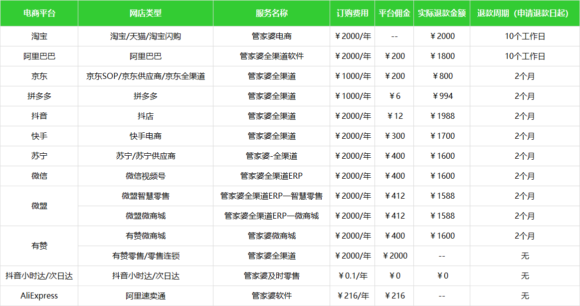Click the 电商平台 column header
The width and height of the screenshot is (580, 306).
[x=39, y=13]
